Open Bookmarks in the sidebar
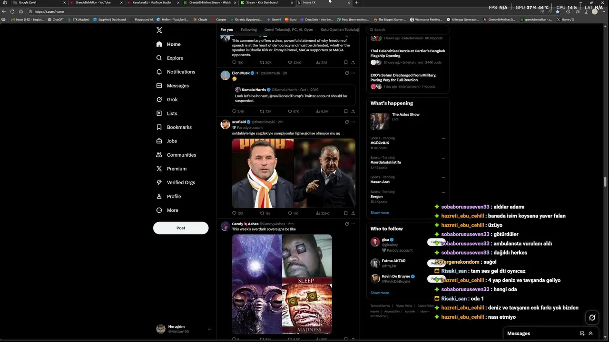Viewport: 609px width, 342px height. pos(174,127)
